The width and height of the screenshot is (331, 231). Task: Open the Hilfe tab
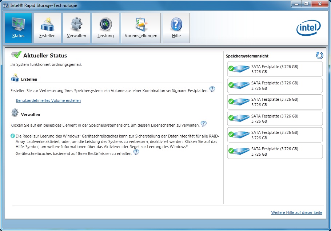tap(176, 28)
